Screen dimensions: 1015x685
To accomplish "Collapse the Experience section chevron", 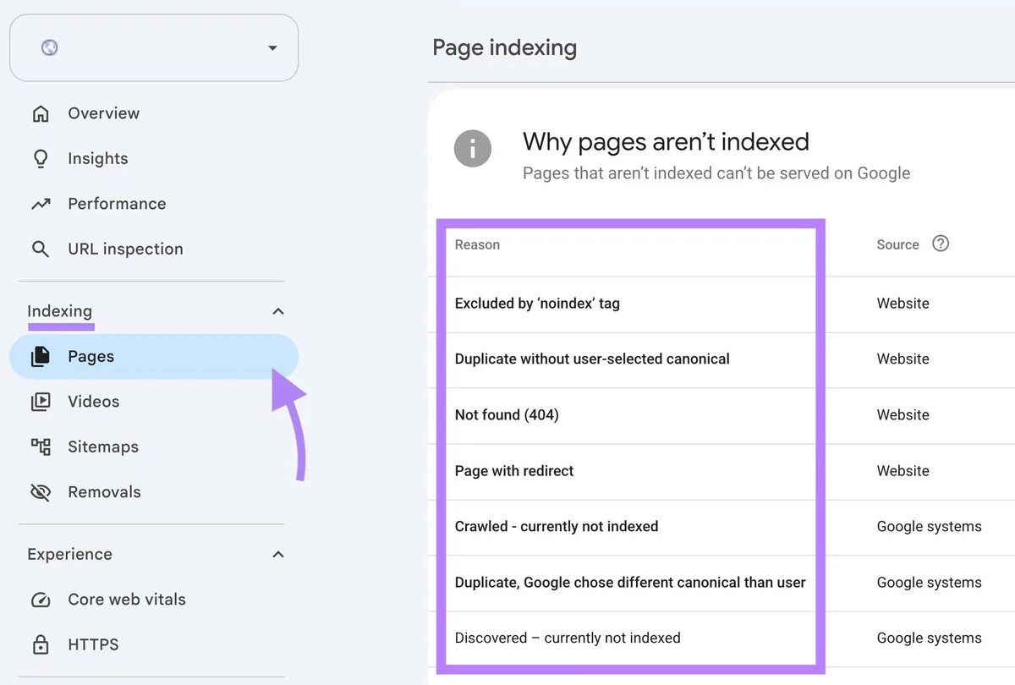I will tap(277, 555).
